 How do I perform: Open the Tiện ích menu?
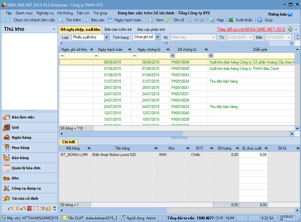pos(83,13)
